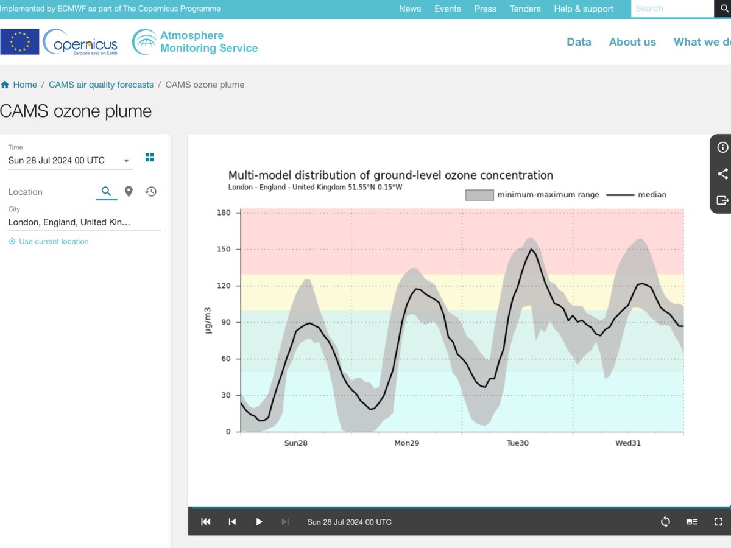Viewport: 731px width, 548px height.
Task: Click the CAMS ozone plume page heading
Action: [x=76, y=111]
